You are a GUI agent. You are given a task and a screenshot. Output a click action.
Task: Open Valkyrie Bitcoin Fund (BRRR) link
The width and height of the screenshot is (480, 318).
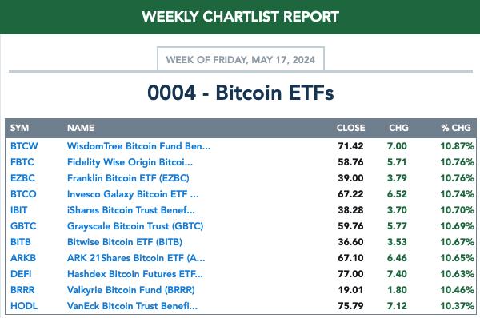130,290
